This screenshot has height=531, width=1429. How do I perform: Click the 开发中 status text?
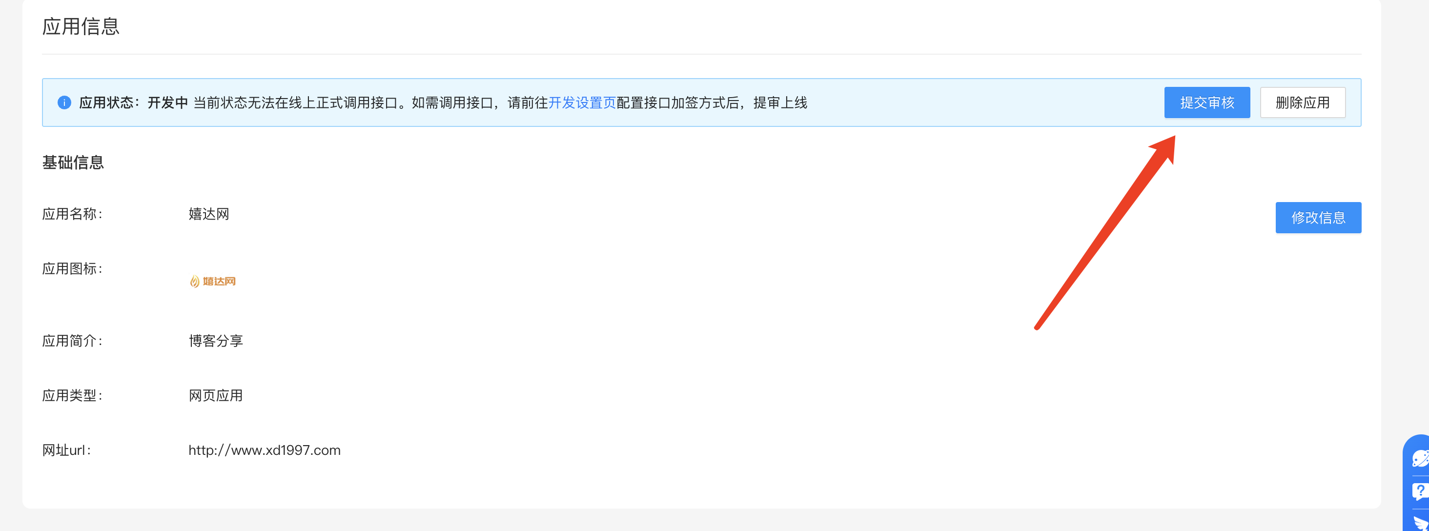click(x=167, y=102)
